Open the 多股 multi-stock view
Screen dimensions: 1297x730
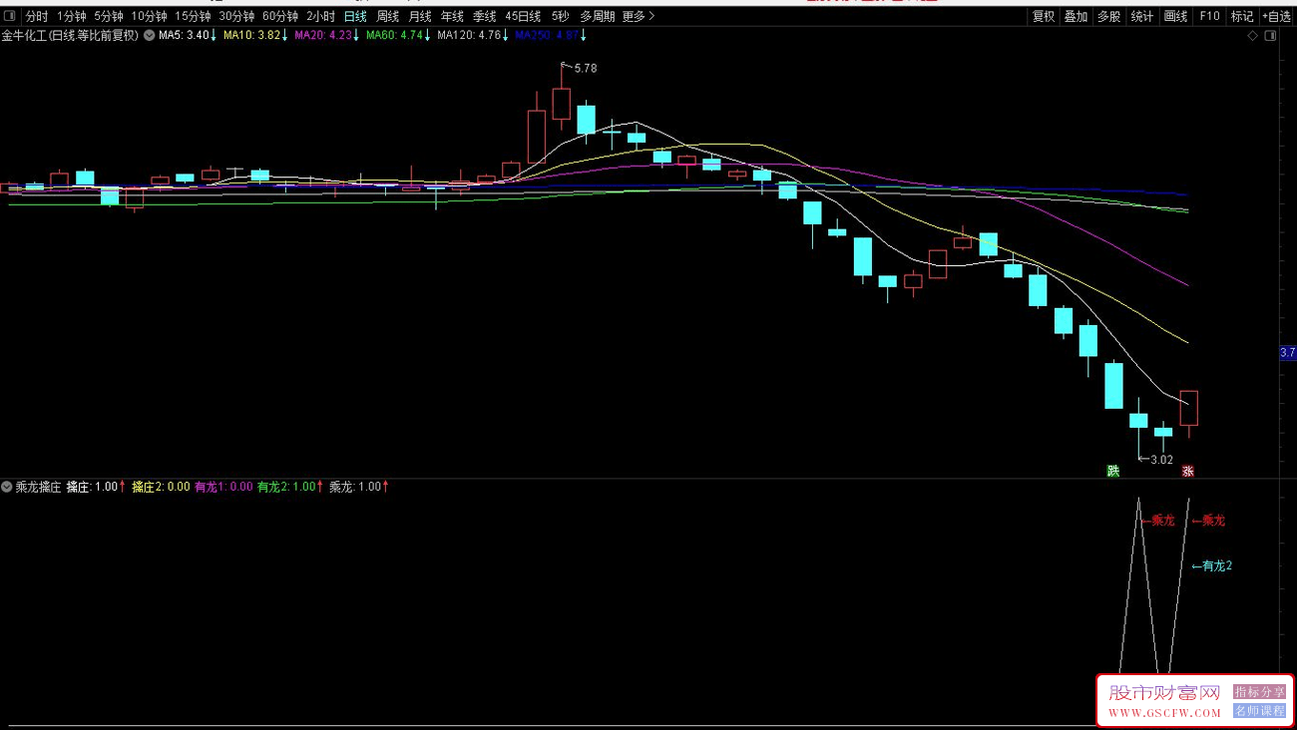[1108, 16]
